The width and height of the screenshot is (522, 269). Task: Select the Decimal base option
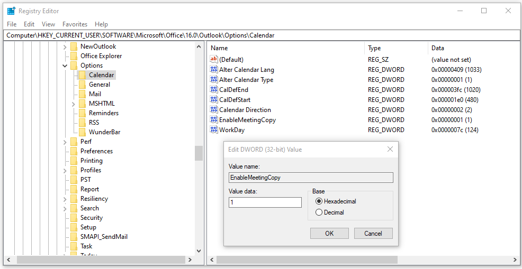tap(319, 212)
